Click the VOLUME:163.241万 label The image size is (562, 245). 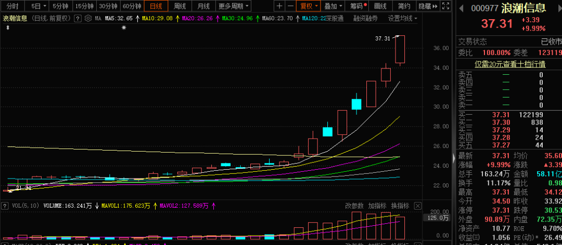coord(67,206)
